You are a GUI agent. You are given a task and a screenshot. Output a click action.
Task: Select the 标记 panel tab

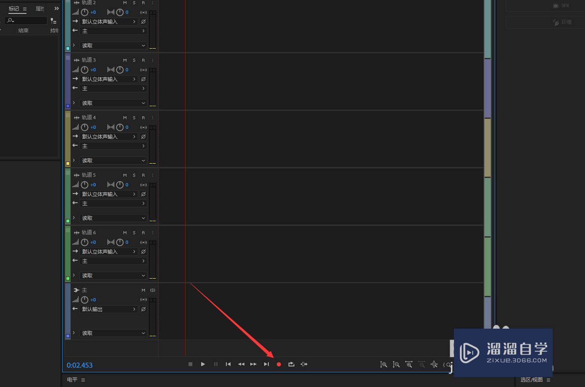point(14,8)
